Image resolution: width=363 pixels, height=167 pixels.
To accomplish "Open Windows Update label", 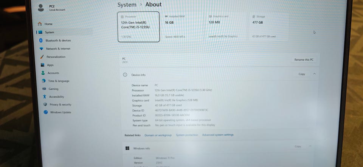I will pos(60,112).
